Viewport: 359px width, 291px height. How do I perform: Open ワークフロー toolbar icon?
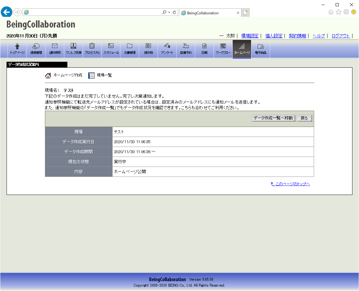223,49
